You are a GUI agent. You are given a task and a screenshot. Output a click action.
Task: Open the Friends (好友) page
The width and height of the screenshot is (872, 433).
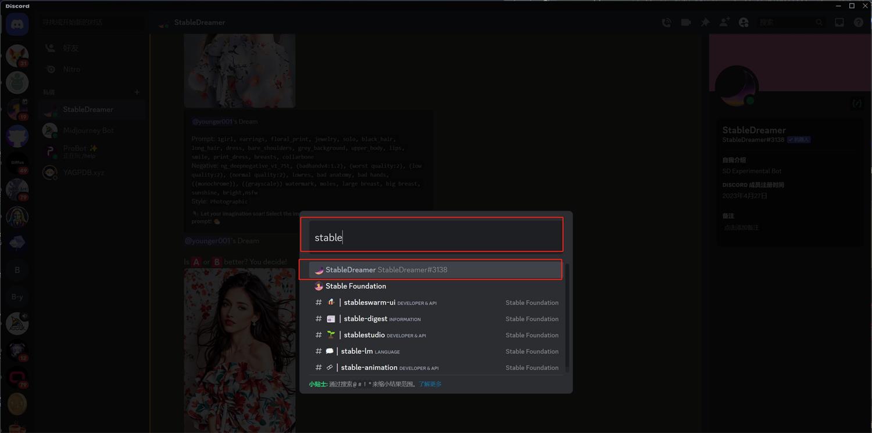92,48
